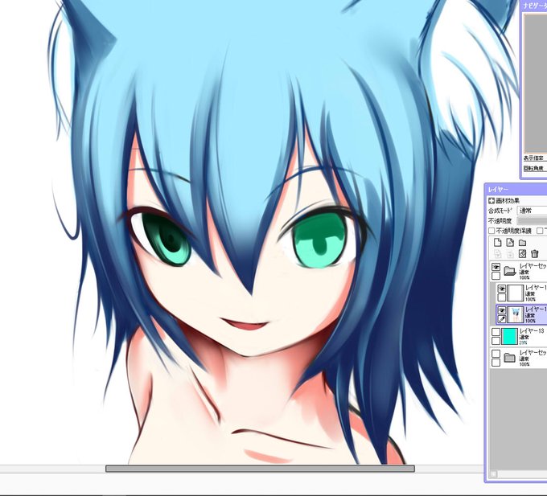Expand the closed bottom layer set folder

(510, 357)
